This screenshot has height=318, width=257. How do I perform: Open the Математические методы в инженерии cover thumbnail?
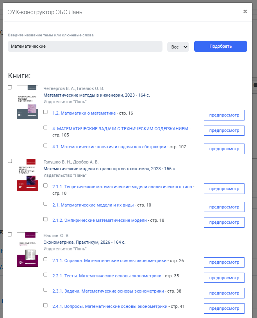click(28, 102)
